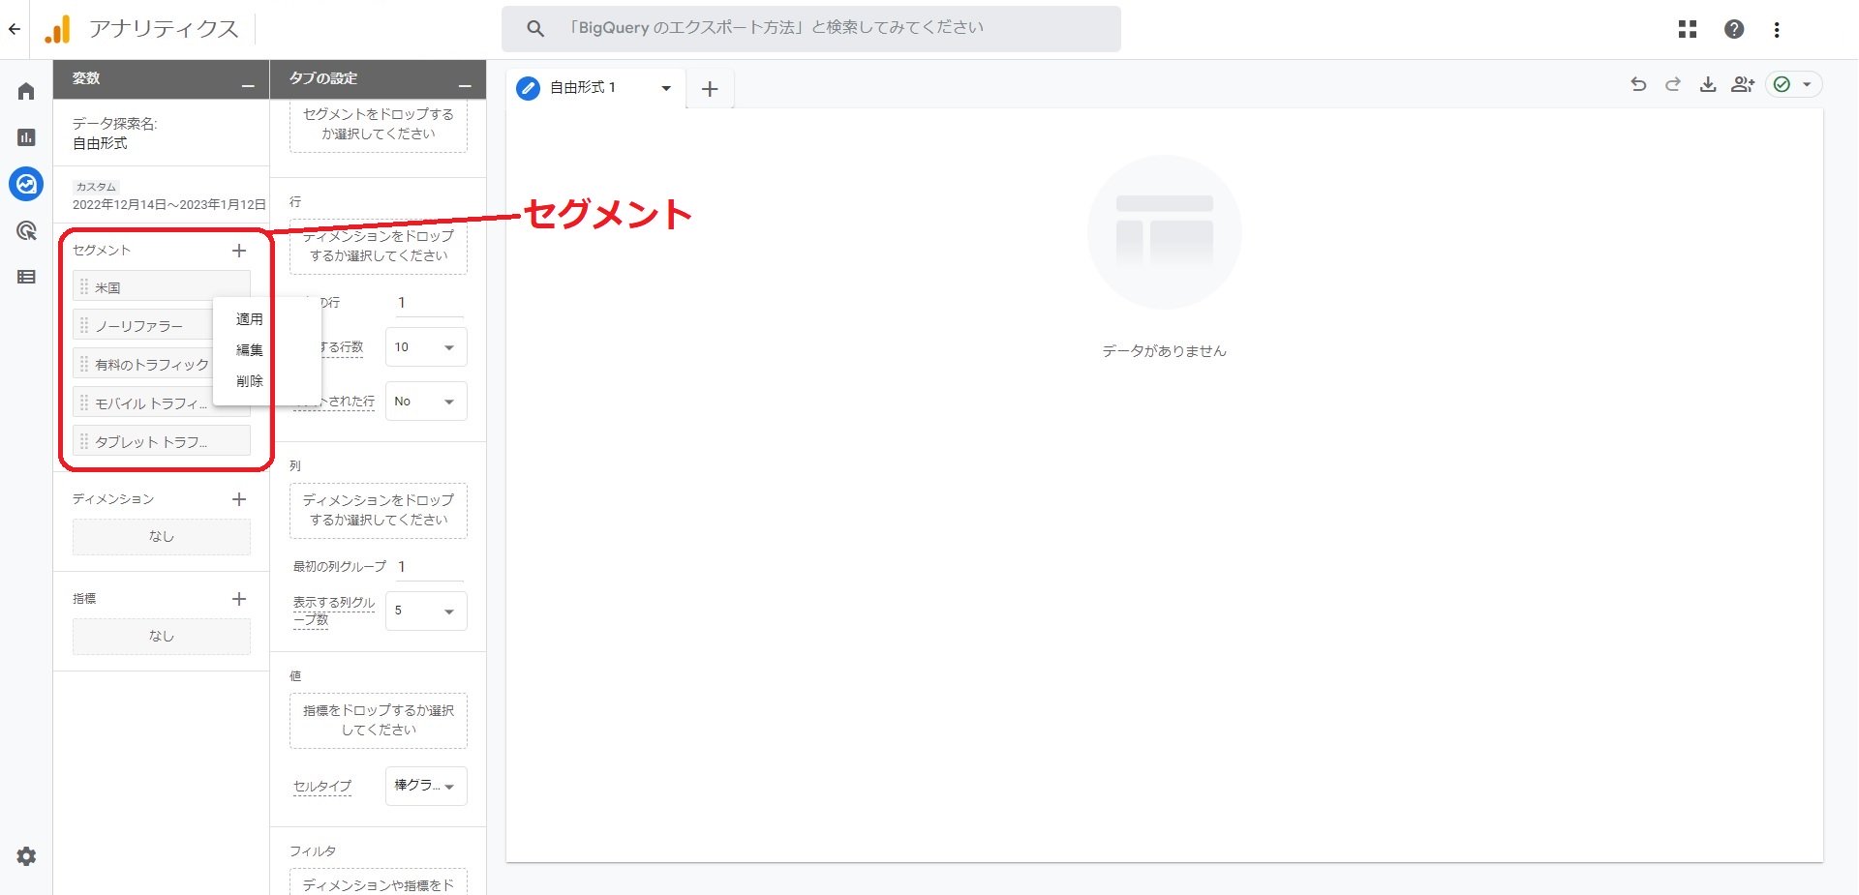Image resolution: width=1859 pixels, height=895 pixels.
Task: Click the タブレット トラフ… segment
Action: tap(161, 442)
